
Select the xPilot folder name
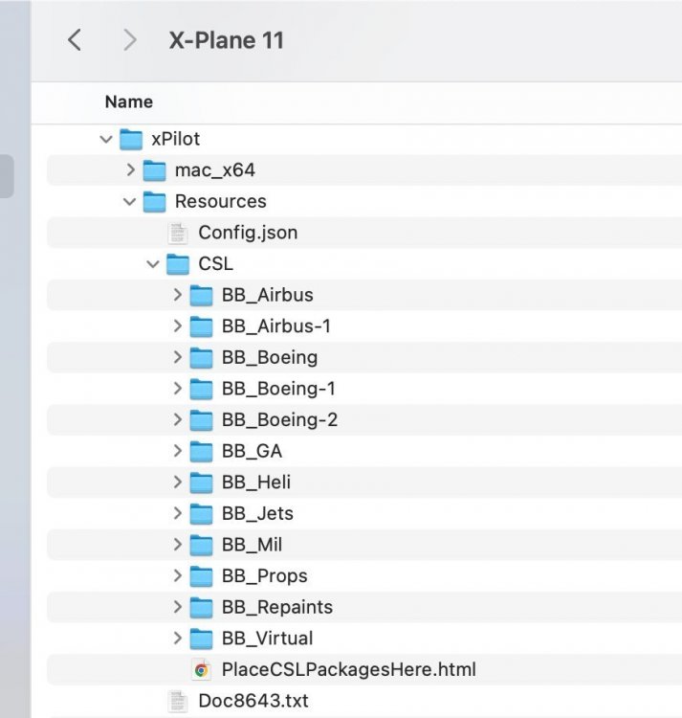pyautogui.click(x=176, y=139)
